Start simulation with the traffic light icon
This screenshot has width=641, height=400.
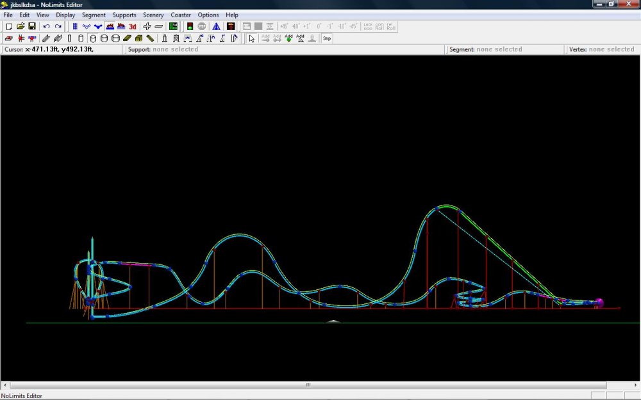click(190, 26)
